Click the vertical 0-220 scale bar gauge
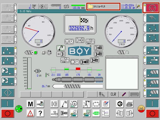 (x=29, y=73)
